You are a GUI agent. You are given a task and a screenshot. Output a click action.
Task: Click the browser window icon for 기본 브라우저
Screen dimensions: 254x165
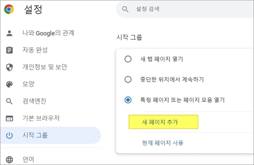(9, 118)
